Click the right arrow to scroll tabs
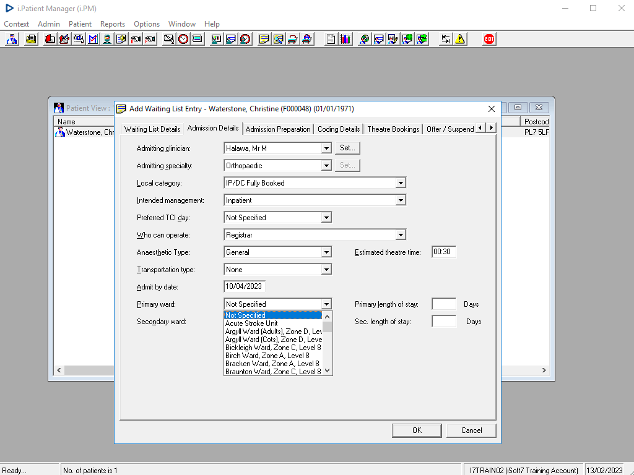Screen dimensions: 634x475 pos(491,127)
